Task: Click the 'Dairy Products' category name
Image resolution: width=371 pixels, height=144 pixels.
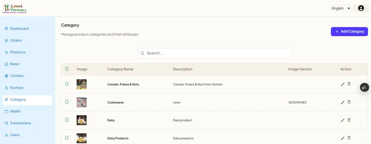Action: [x=118, y=138]
